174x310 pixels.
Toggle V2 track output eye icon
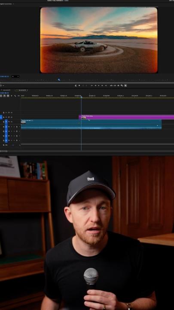click(12, 117)
